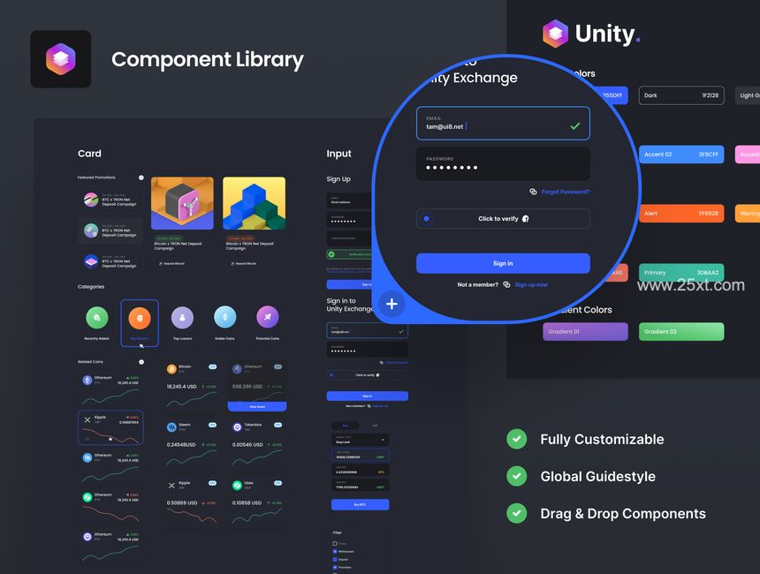Click the Tokenbox coin icon in card
The width and height of the screenshot is (760, 574).
[237, 427]
